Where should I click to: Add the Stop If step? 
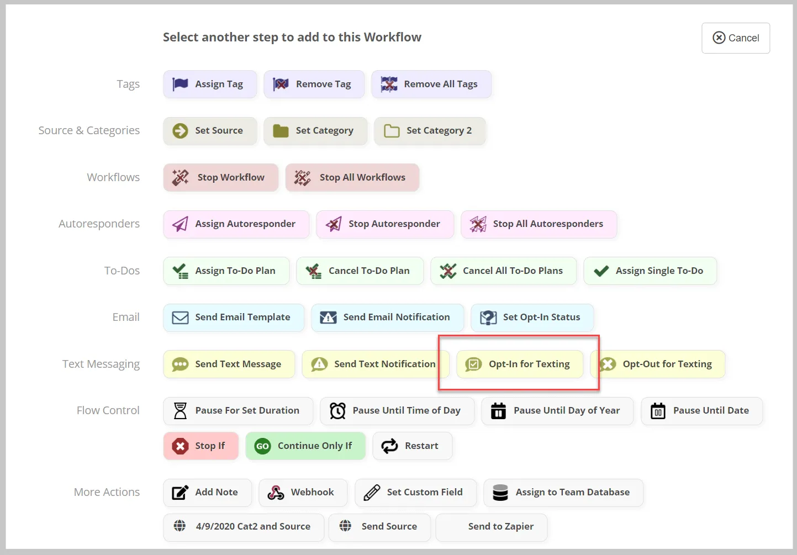pos(201,446)
